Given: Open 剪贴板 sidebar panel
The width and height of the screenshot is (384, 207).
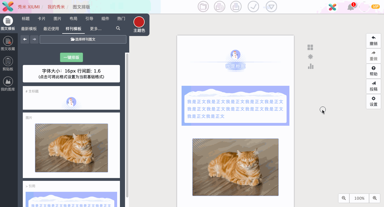Looking at the screenshot, I should click(8, 64).
